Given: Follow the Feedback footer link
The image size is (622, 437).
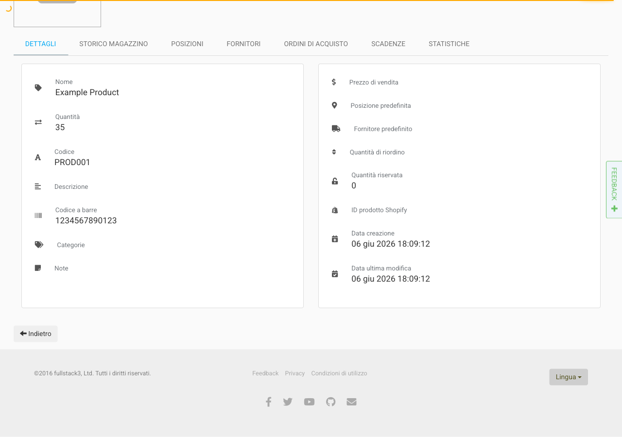Looking at the screenshot, I should pos(265,373).
